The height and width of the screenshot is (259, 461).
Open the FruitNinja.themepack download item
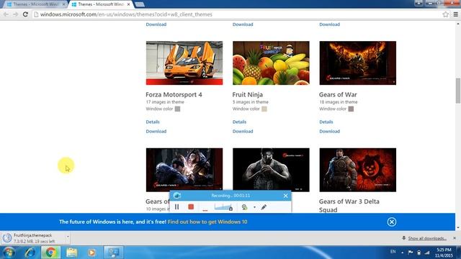pyautogui.click(x=33, y=238)
